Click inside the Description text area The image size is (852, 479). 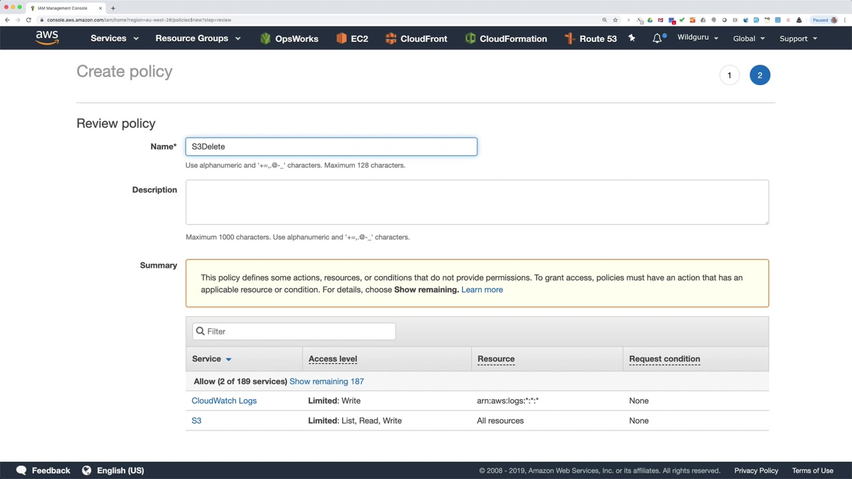pos(477,202)
